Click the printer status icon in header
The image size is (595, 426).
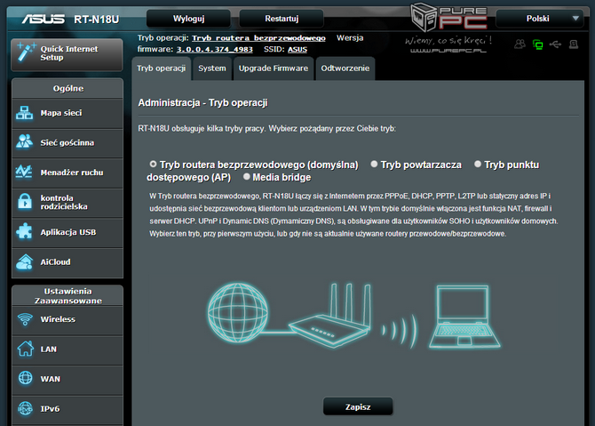coord(574,44)
